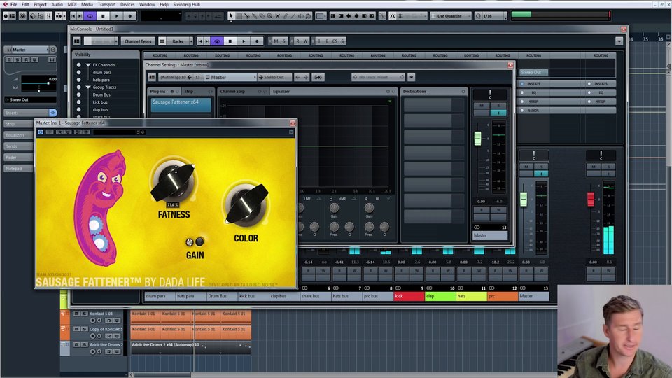Viewport: 672px width, 378px height.
Task: Open MixConsole window layout icon
Action: pyautogui.click(x=77, y=41)
